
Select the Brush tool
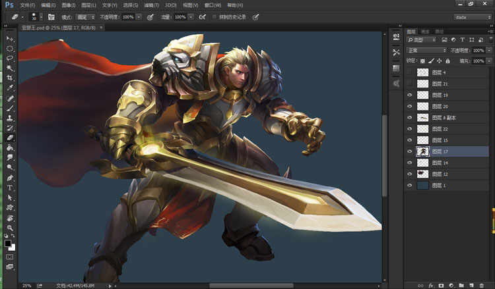tap(10, 109)
